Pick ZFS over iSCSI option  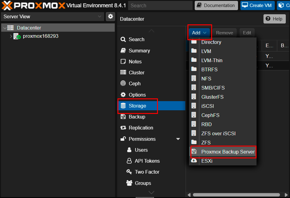tap(218, 133)
